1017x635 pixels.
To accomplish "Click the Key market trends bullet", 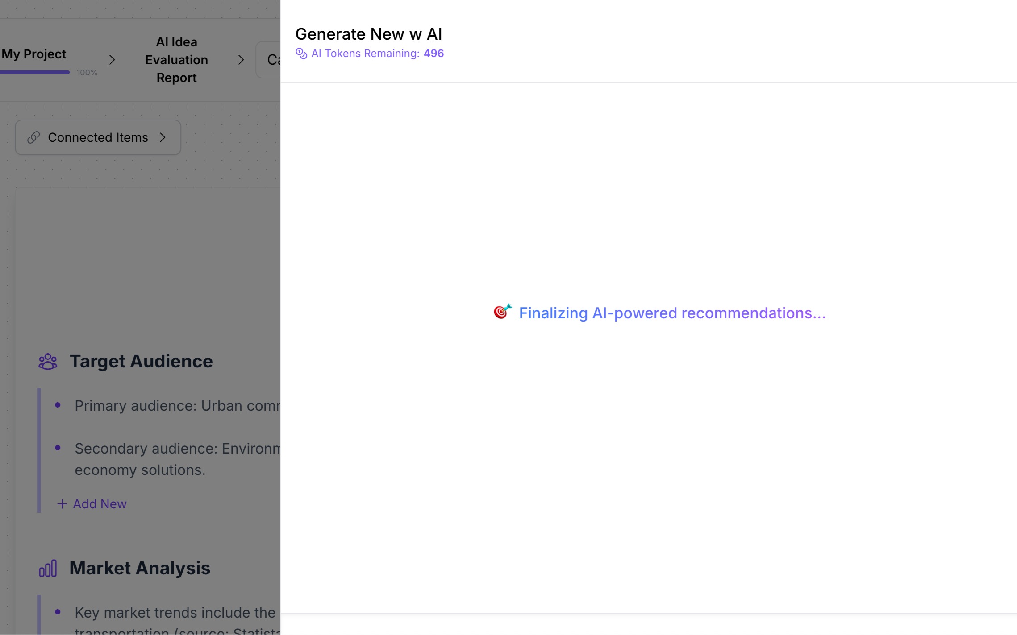I will click(x=175, y=613).
